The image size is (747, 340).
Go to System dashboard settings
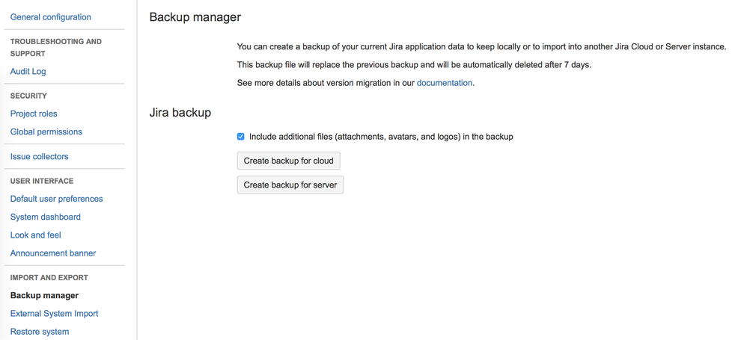pyautogui.click(x=45, y=217)
